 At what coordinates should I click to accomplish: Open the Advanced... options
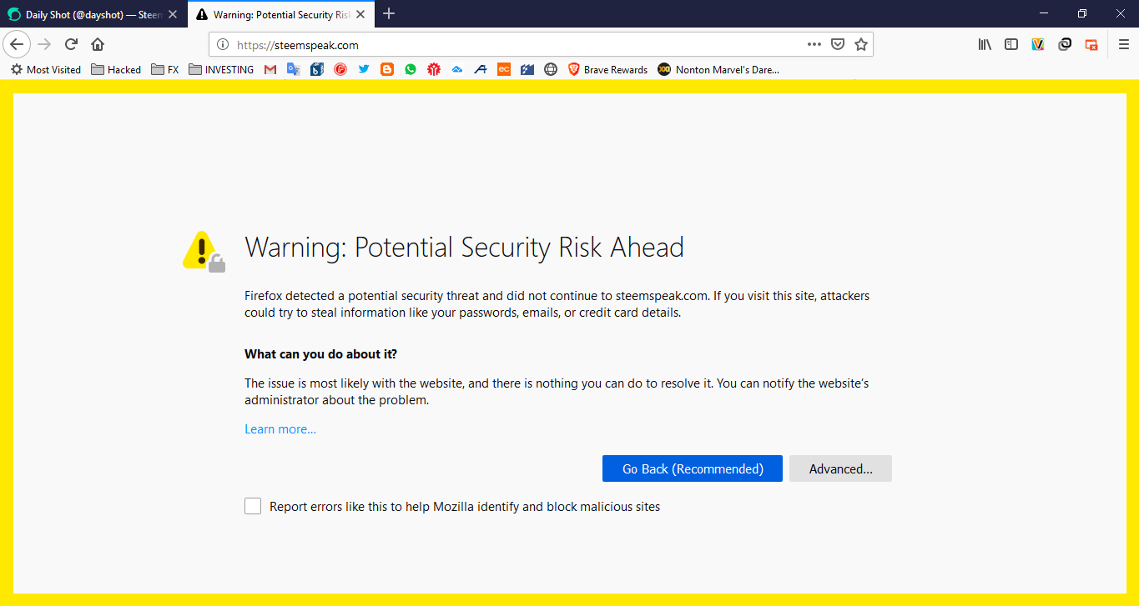tap(840, 468)
